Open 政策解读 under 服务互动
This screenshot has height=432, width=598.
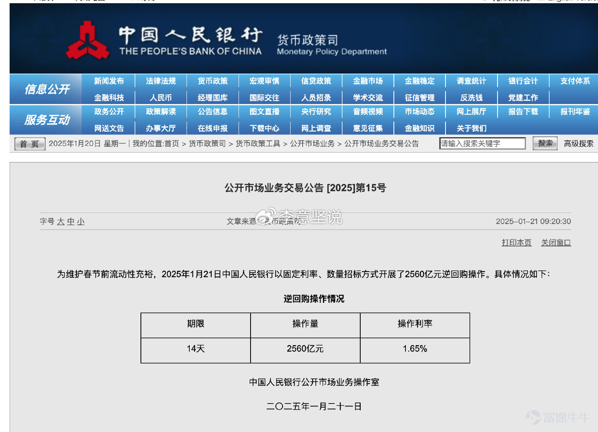(161, 112)
